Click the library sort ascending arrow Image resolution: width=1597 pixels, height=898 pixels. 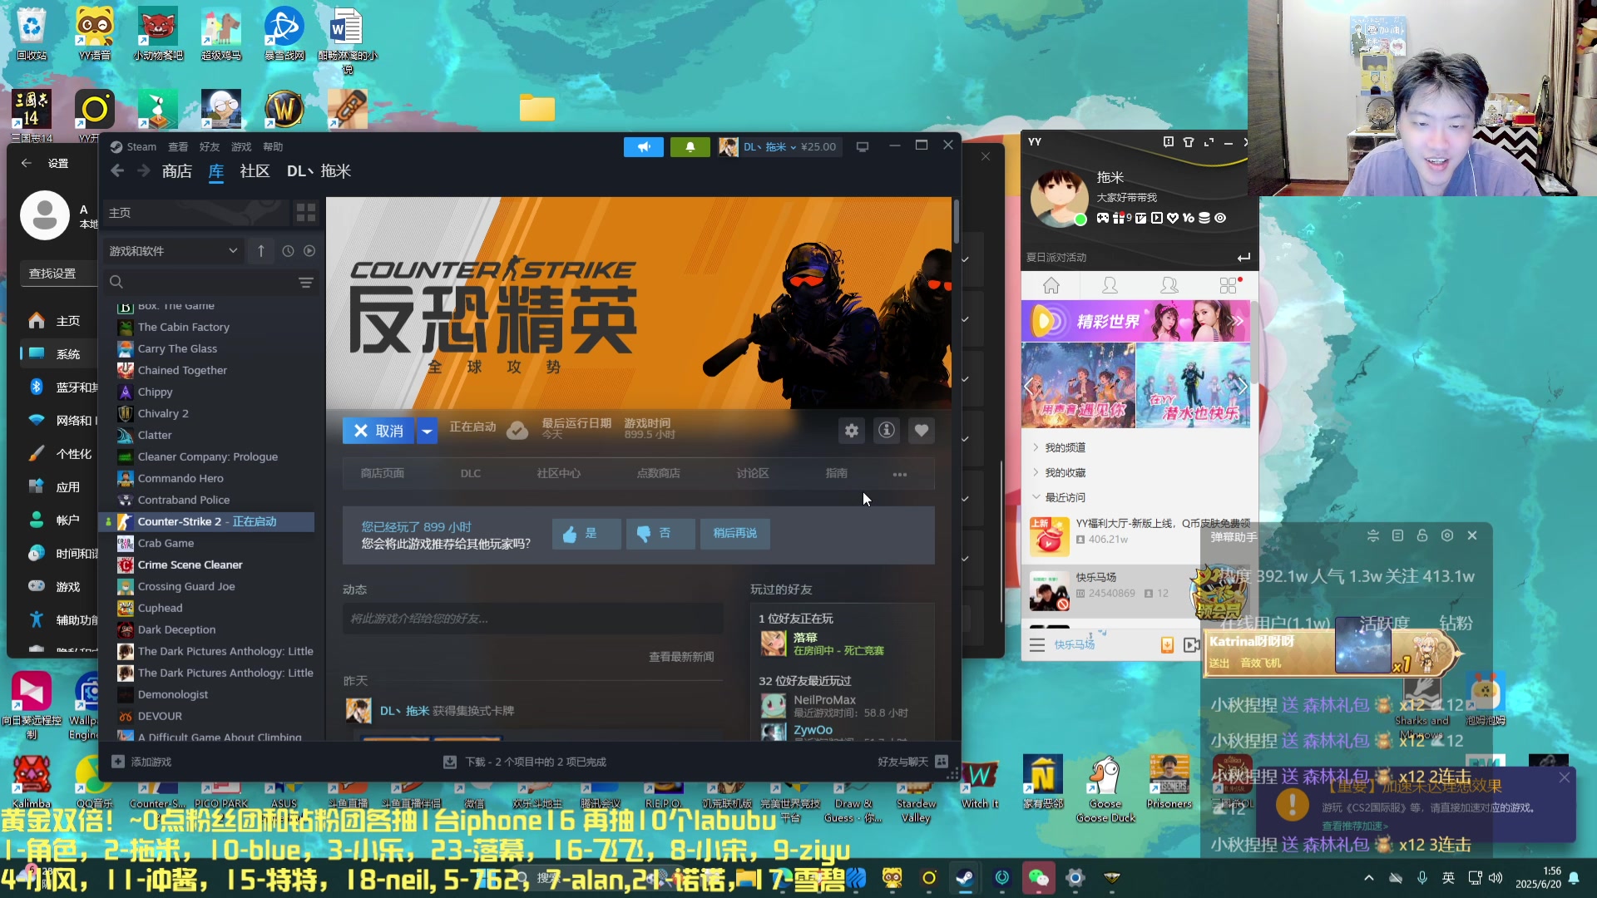tap(261, 250)
